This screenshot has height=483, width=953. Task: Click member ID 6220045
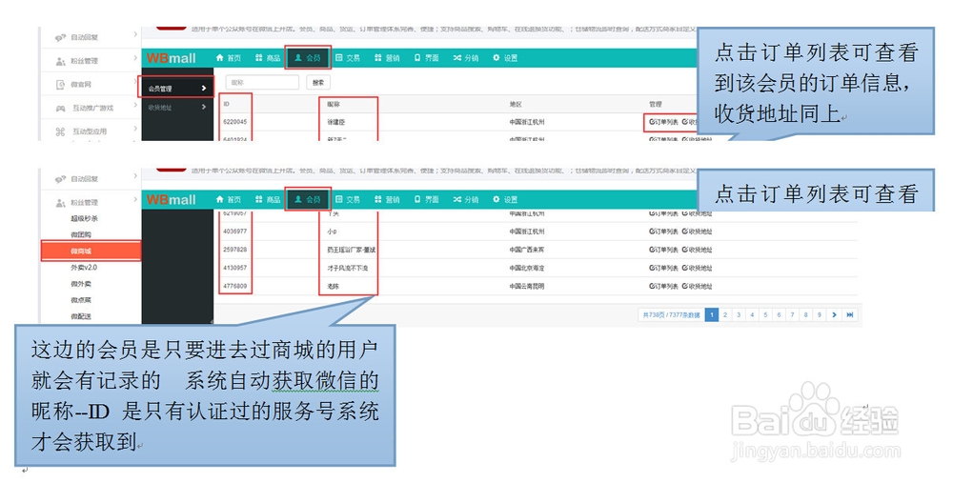pos(234,122)
